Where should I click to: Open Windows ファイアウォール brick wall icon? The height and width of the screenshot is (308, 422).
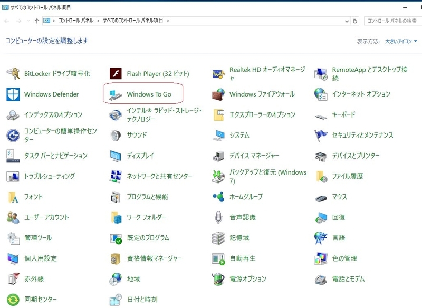tap(218, 94)
